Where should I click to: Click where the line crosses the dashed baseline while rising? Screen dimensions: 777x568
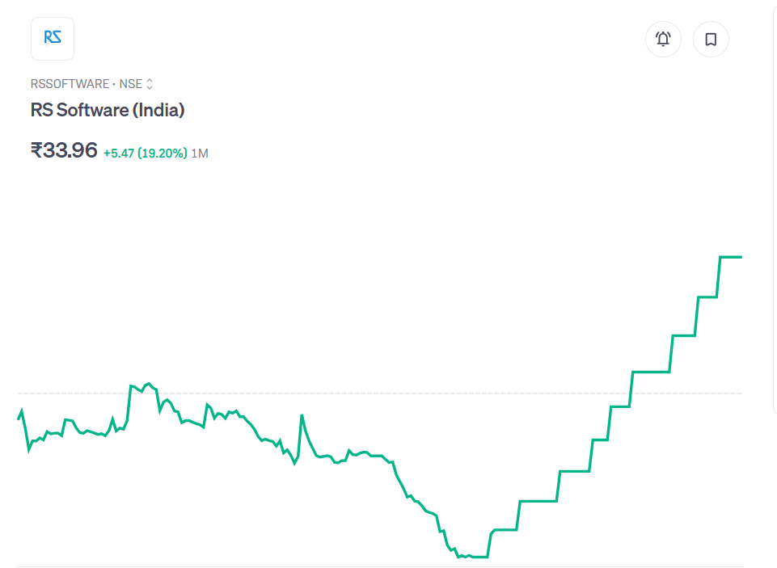(631, 393)
